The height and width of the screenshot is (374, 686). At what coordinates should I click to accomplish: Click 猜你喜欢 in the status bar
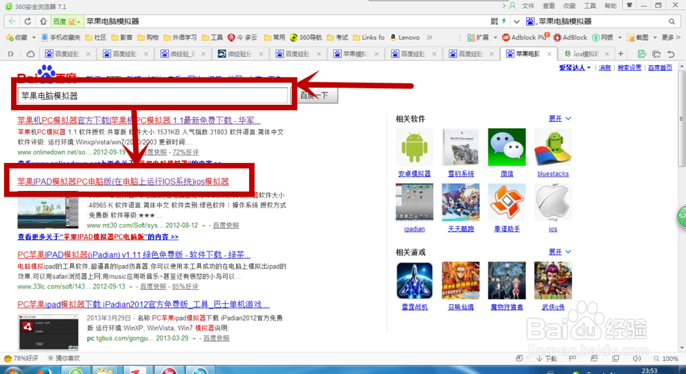click(64, 358)
